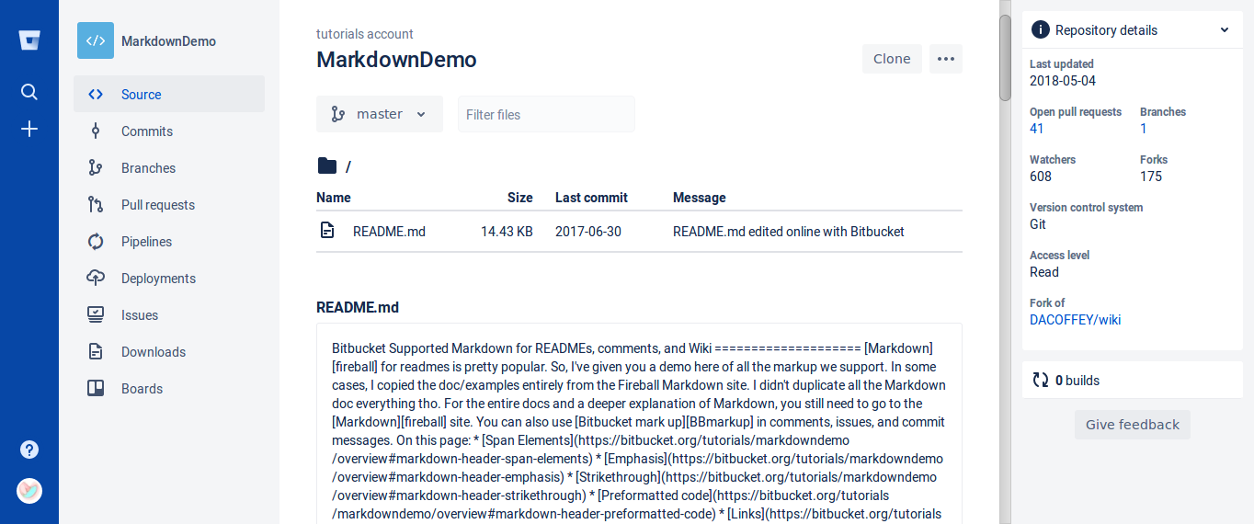The width and height of the screenshot is (1254, 524).
Task: Click the README.md file icon
Action: click(x=327, y=231)
